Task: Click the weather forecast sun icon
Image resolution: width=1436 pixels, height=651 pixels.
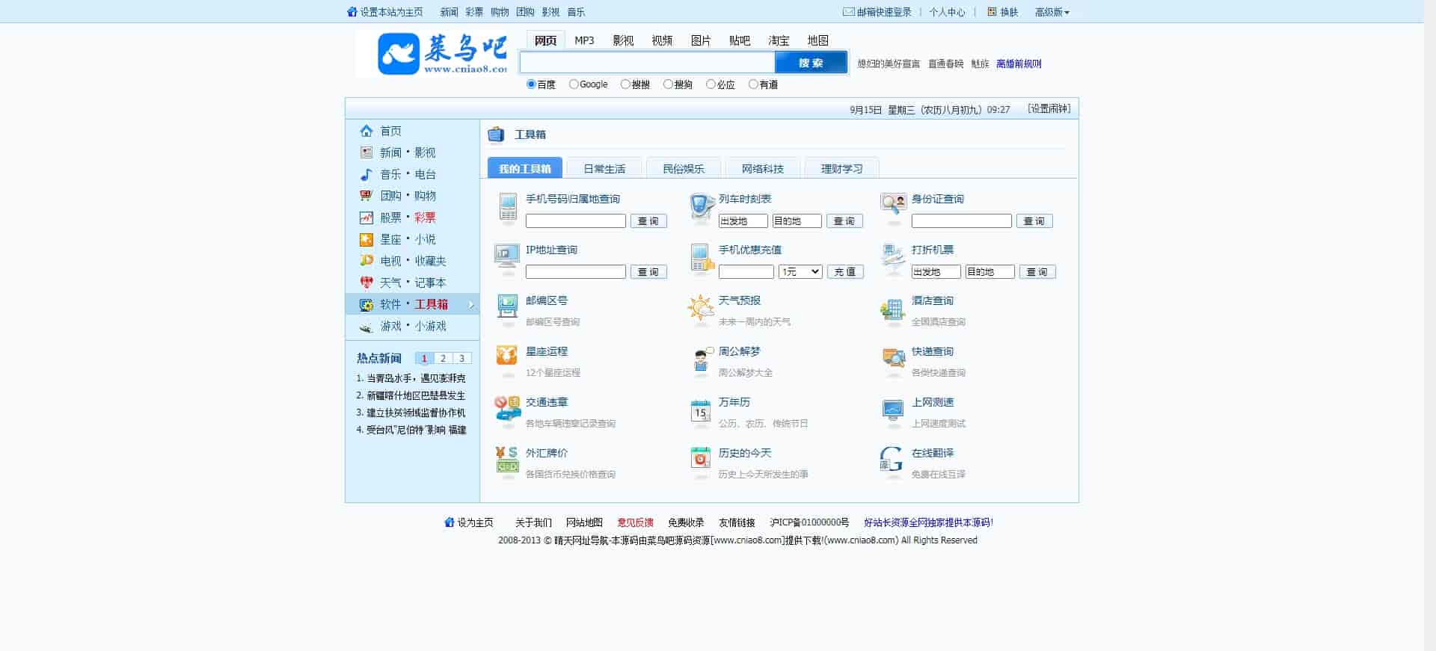Action: (x=701, y=308)
